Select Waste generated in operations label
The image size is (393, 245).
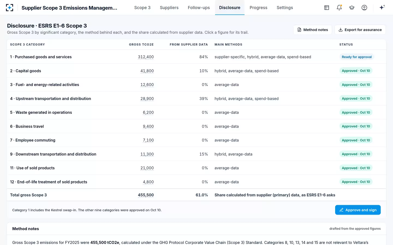pyautogui.click(x=41, y=112)
